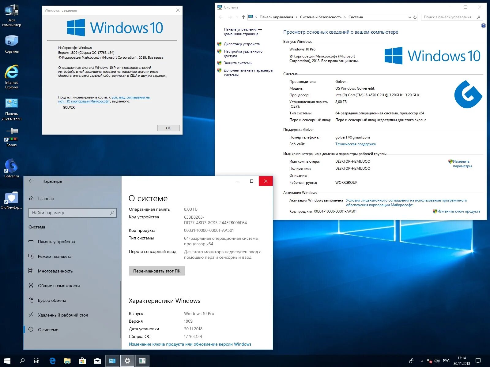Image resolution: width=490 pixels, height=367 pixels.
Task: Select Режим планшета in Settings sidebar
Action: coord(72,256)
